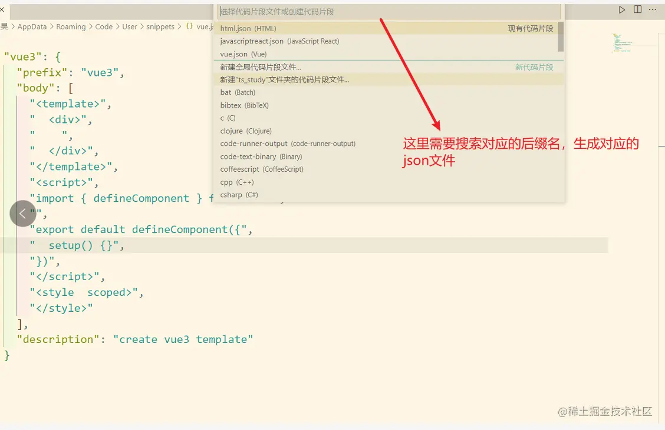The height and width of the screenshot is (430, 665).
Task: Run code with the play icon
Action: [622, 10]
